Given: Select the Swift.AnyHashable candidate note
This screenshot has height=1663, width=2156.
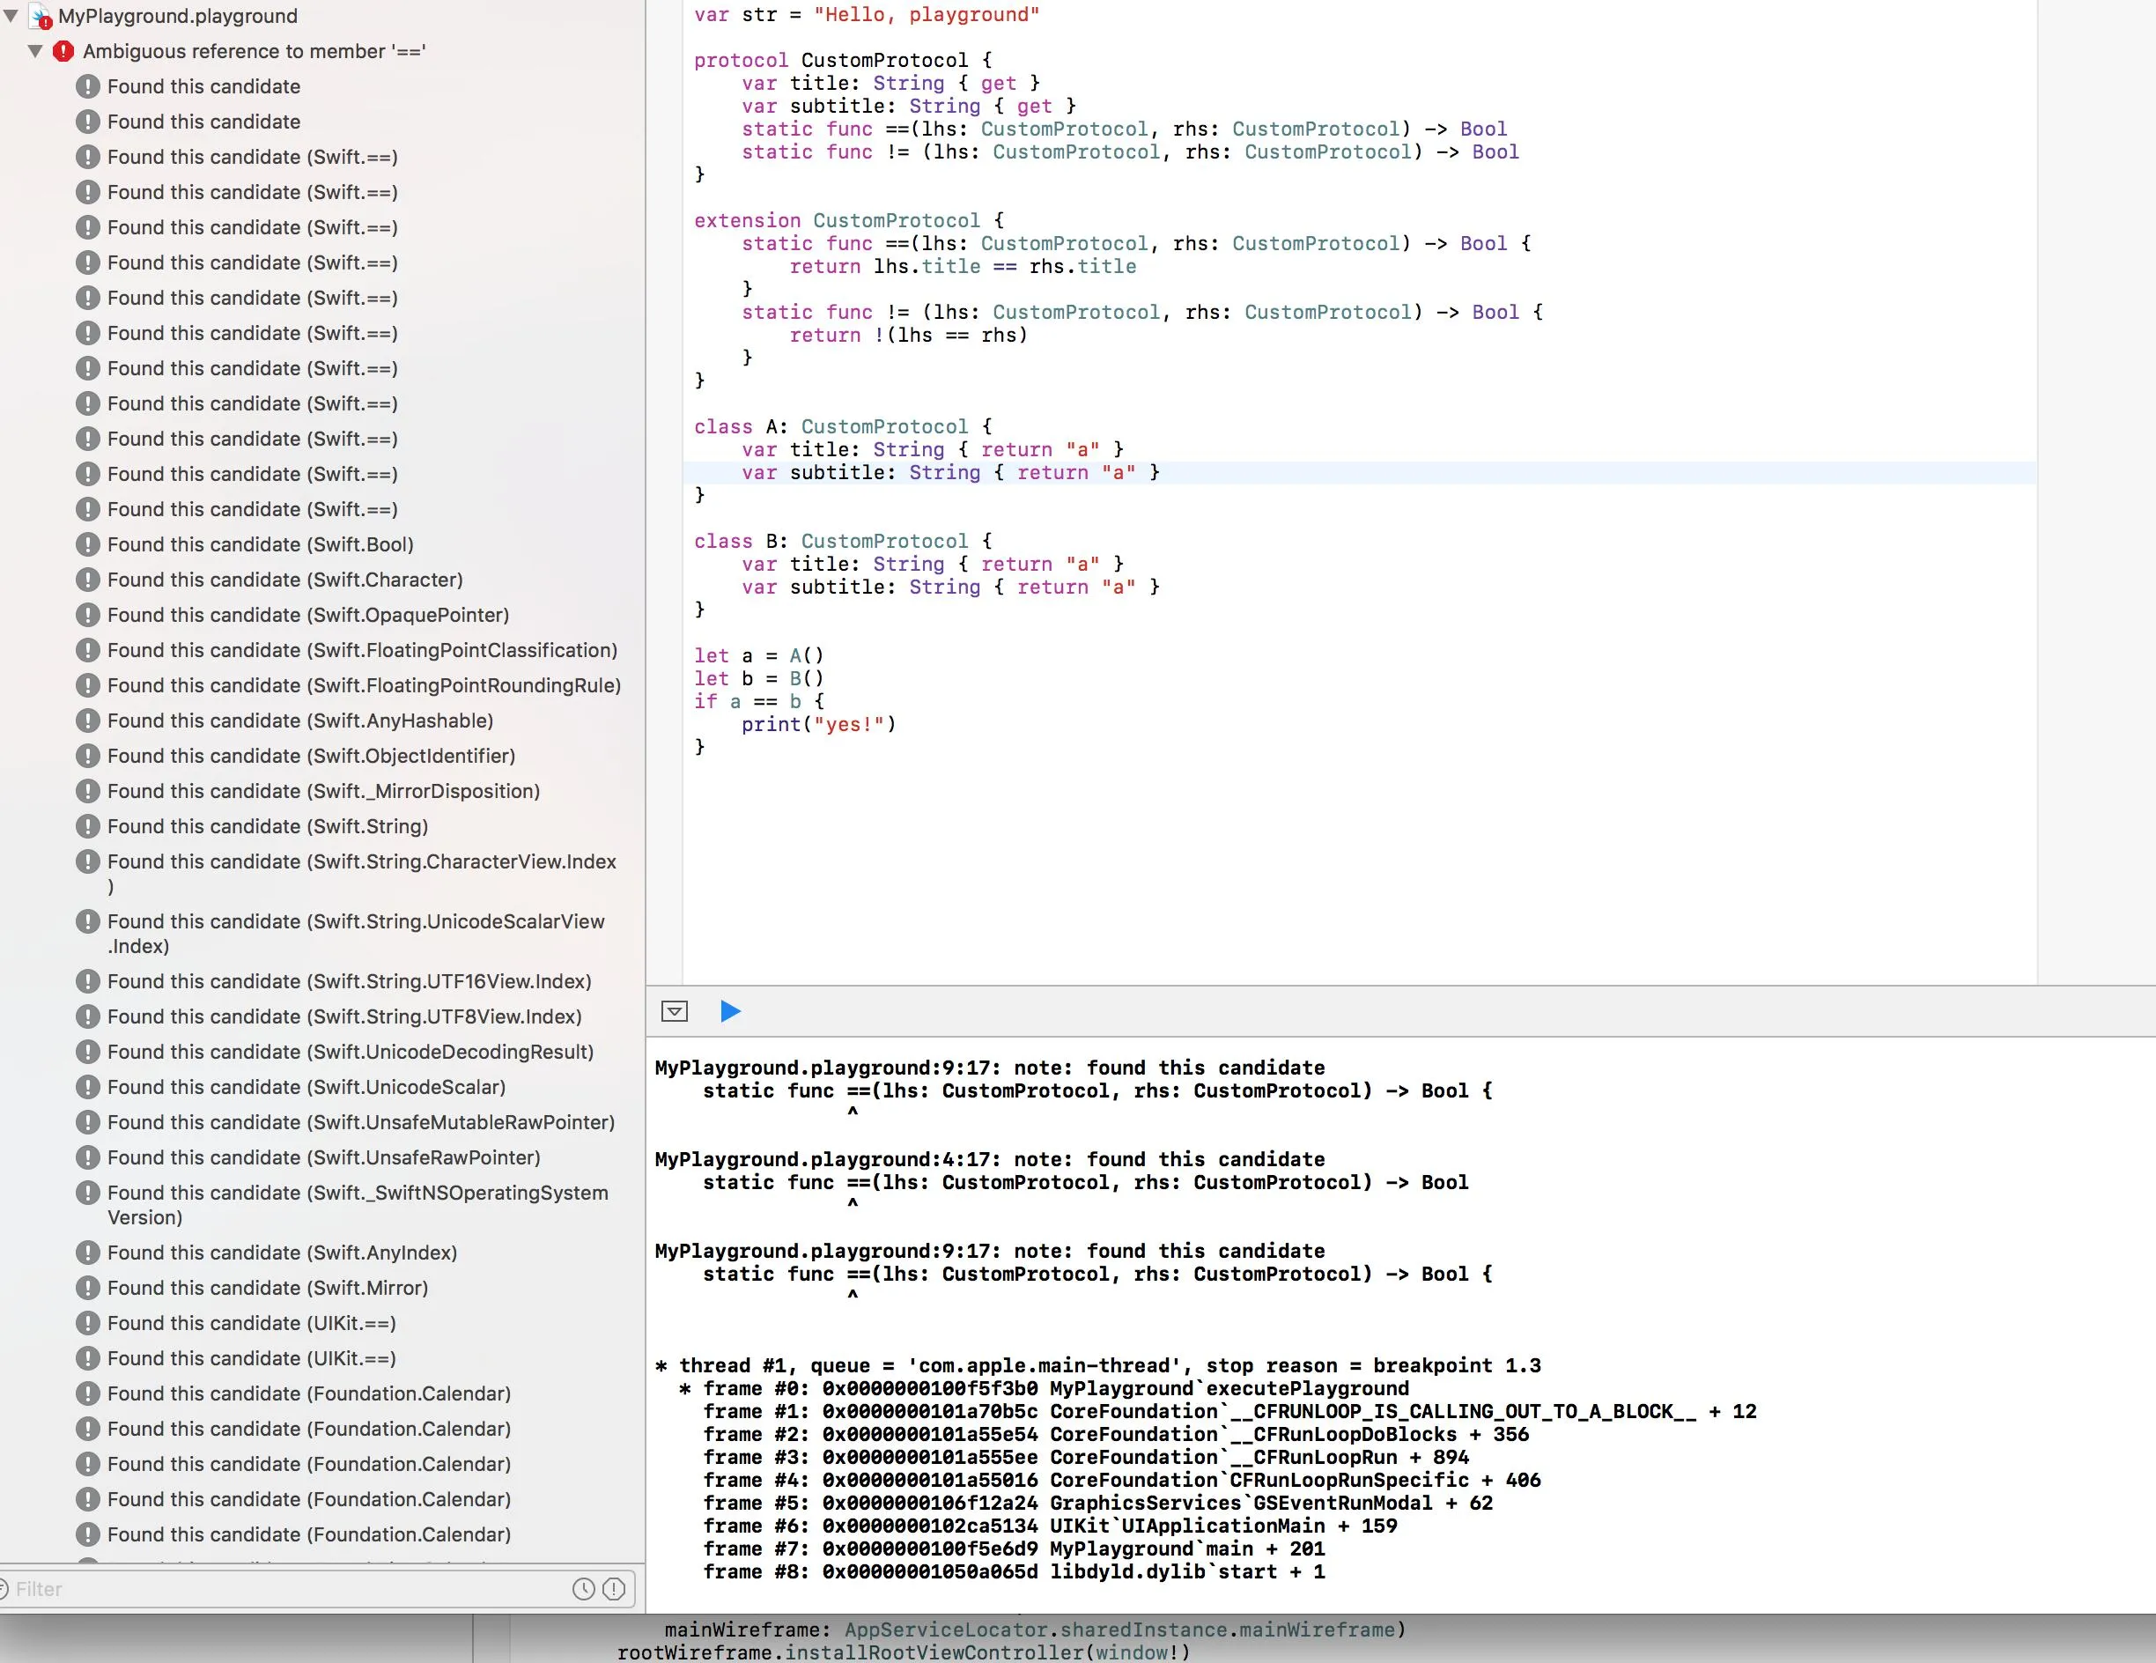Looking at the screenshot, I should 300,721.
